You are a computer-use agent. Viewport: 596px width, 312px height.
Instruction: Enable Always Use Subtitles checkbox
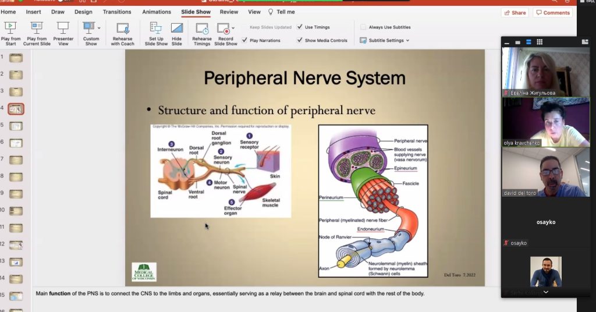[363, 27]
